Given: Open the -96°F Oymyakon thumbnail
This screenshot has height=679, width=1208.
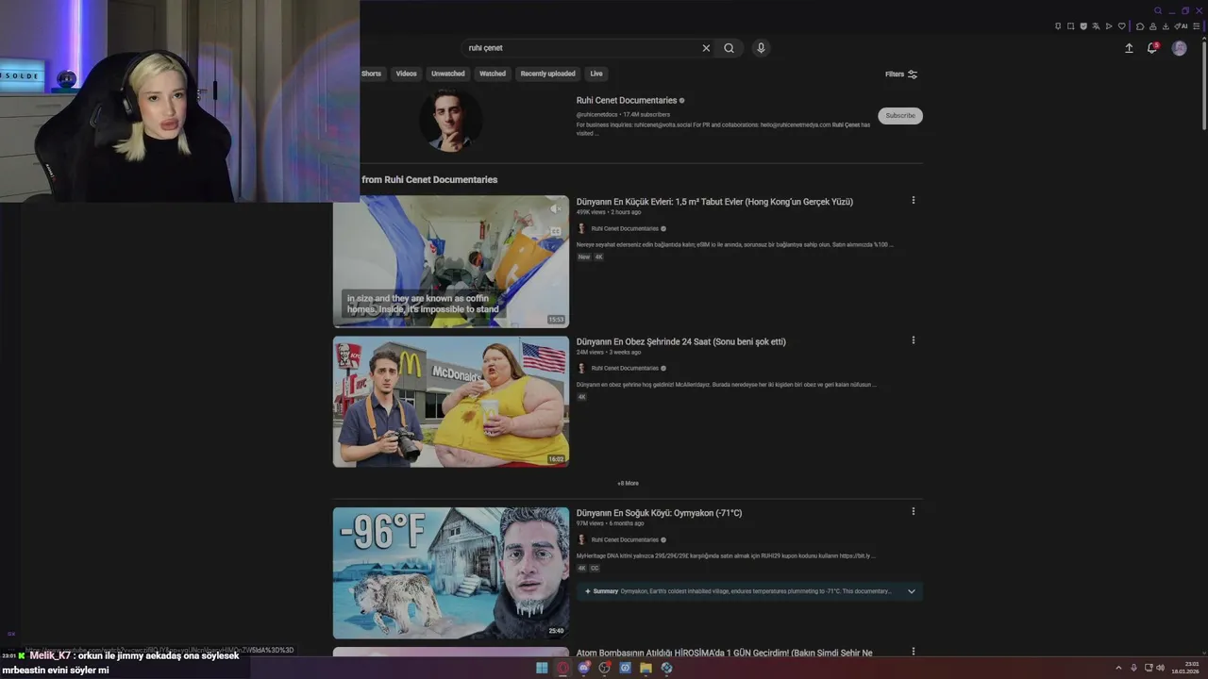Looking at the screenshot, I should coord(451,573).
